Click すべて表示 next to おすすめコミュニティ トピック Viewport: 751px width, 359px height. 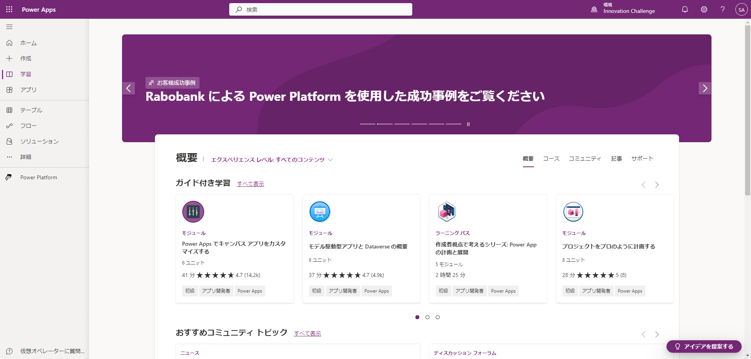pyautogui.click(x=307, y=334)
